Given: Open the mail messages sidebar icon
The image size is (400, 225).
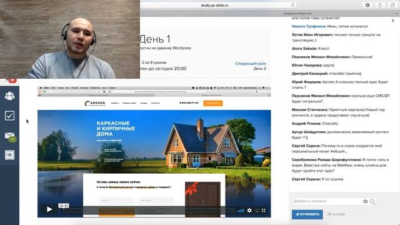Looking at the screenshot, I should coord(10,136).
